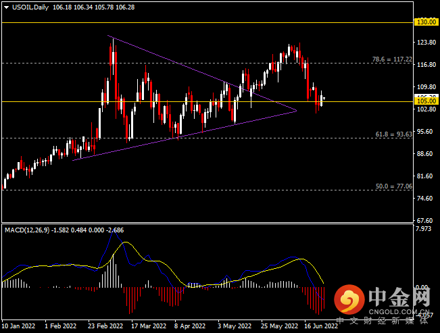
Task: Click the 25 May 2022 date marker
Action: click(x=279, y=326)
